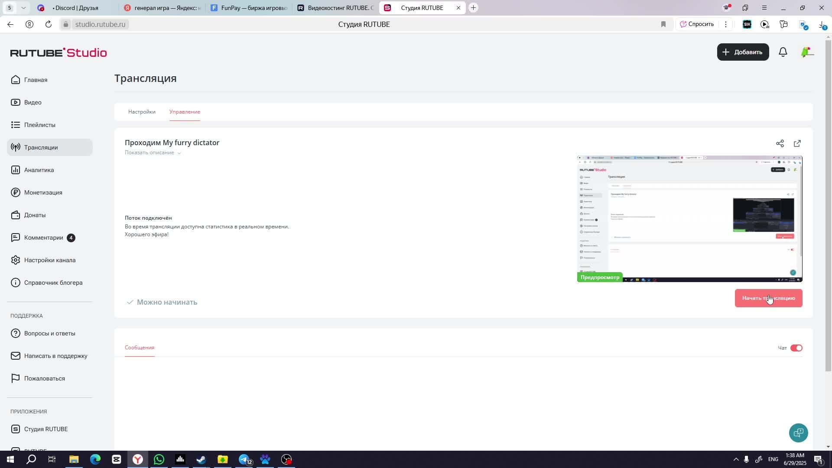
Task: Open a new browser tab
Action: point(474,8)
